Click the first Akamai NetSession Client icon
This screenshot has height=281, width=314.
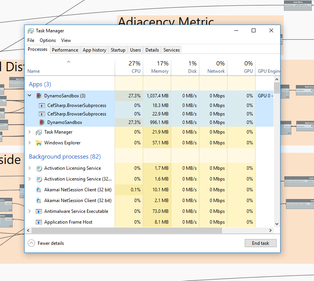coord(39,190)
